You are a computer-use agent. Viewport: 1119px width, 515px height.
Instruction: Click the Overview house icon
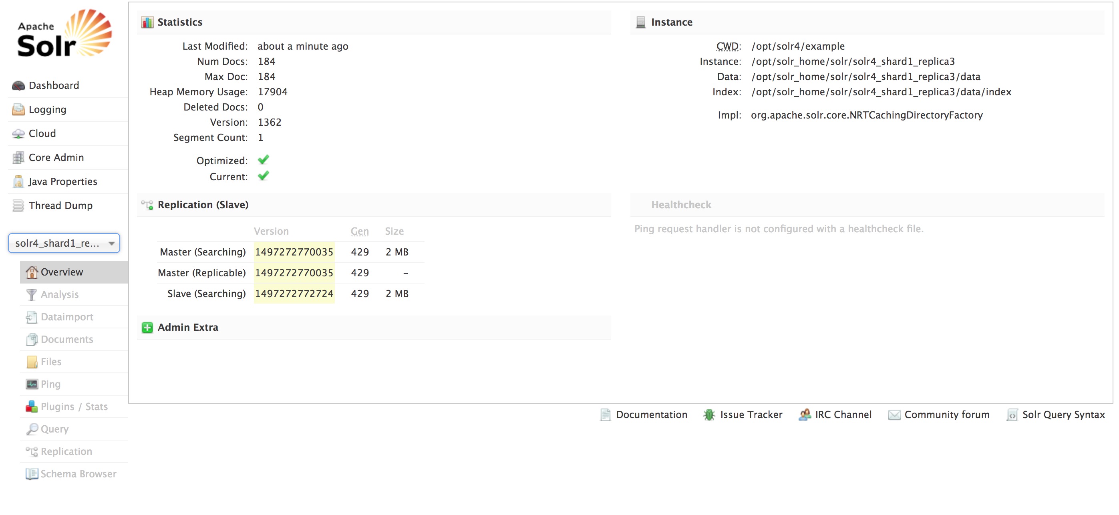point(32,272)
